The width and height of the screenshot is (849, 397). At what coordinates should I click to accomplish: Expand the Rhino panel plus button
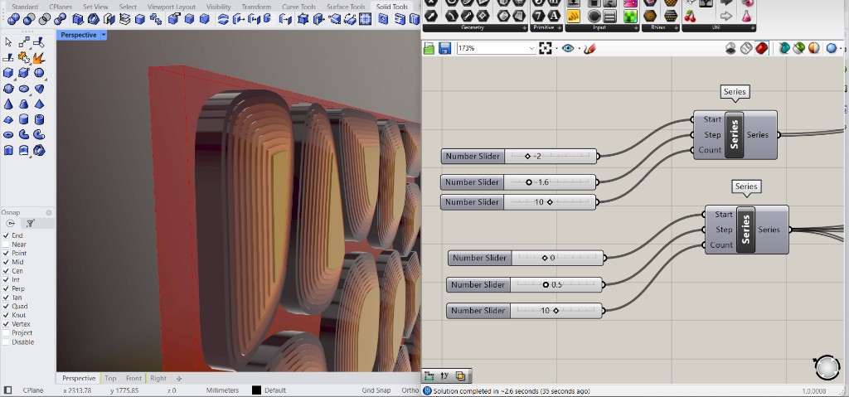pos(677,27)
